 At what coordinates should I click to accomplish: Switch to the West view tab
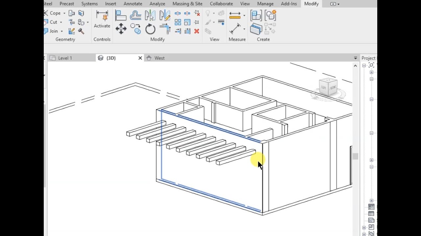(x=160, y=58)
